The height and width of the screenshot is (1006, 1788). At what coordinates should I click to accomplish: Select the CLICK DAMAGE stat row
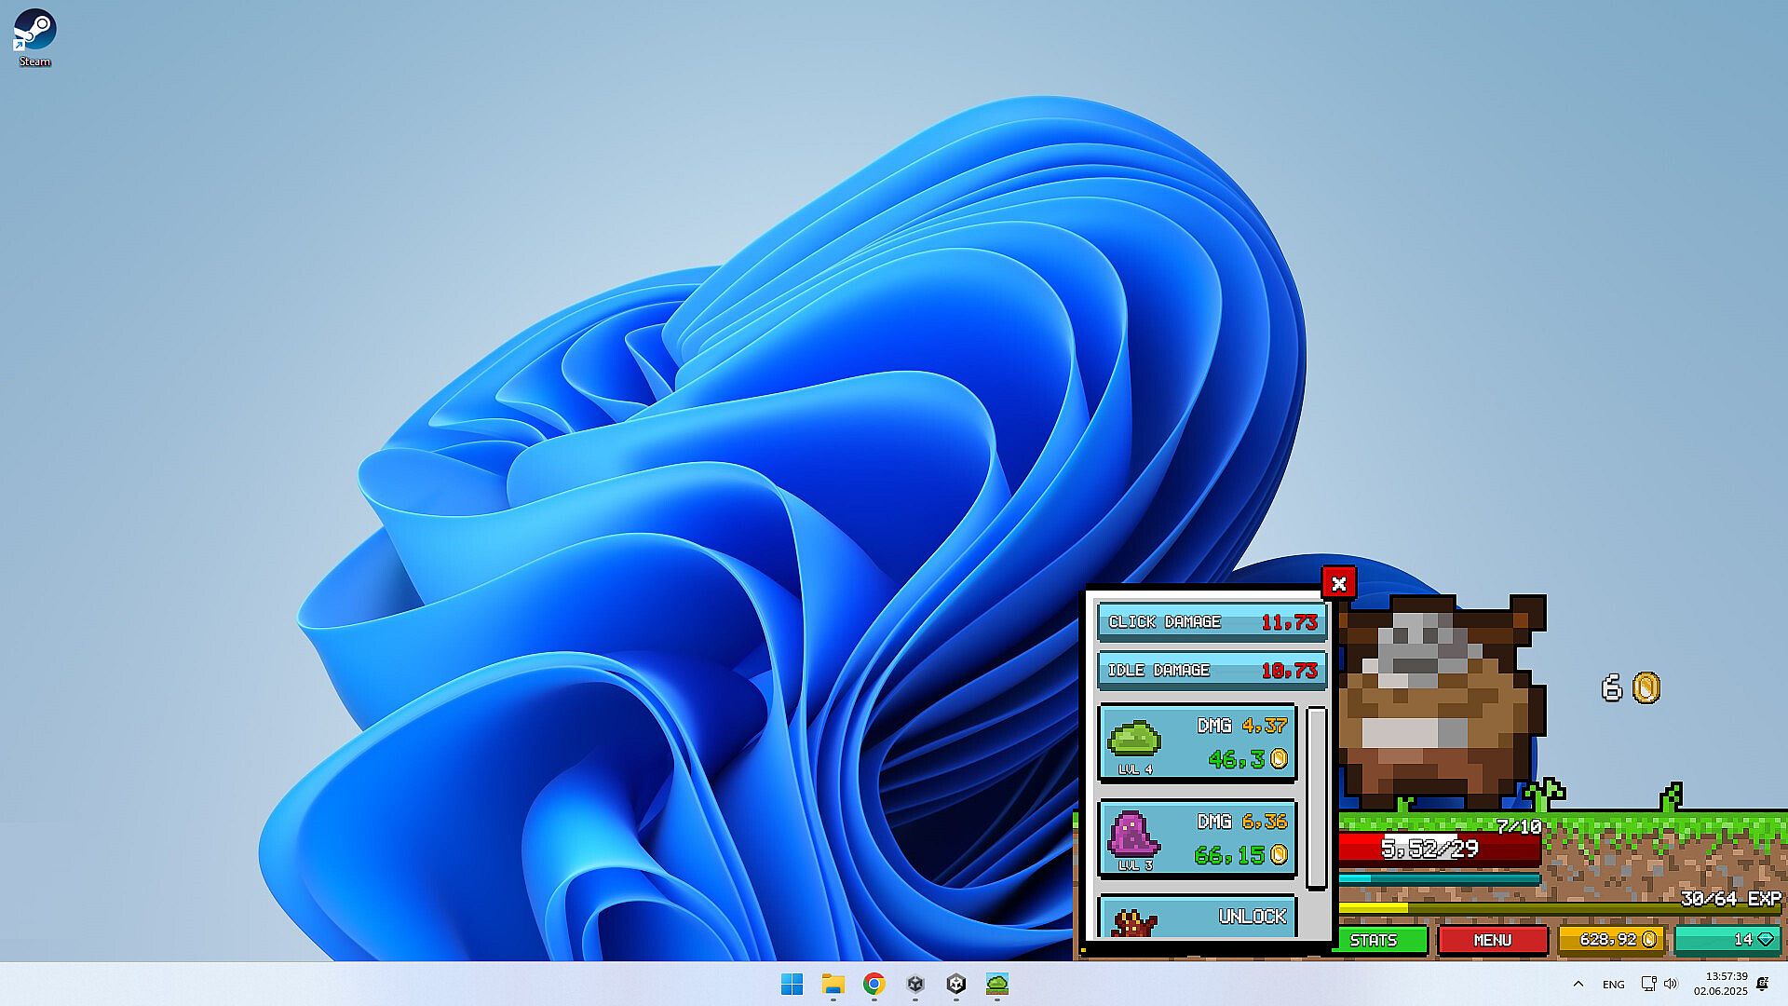click(1212, 622)
